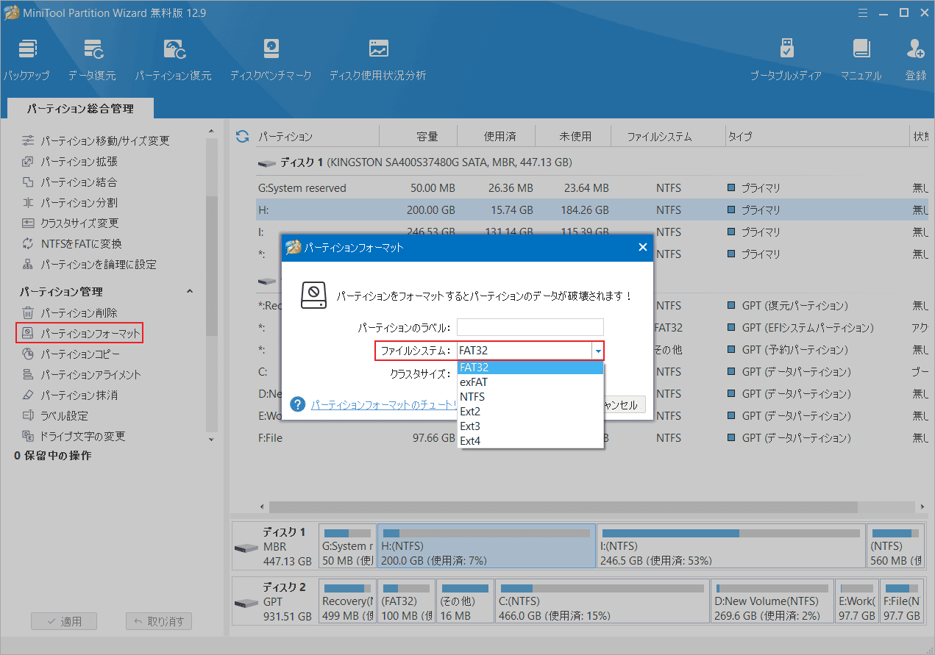Refresh the partition list
This screenshot has width=935, height=655.
click(242, 136)
